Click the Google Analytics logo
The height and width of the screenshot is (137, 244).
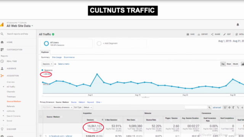pyautogui.click(x=2, y=24)
